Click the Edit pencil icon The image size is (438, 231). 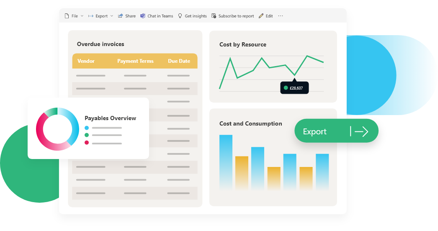pos(261,16)
